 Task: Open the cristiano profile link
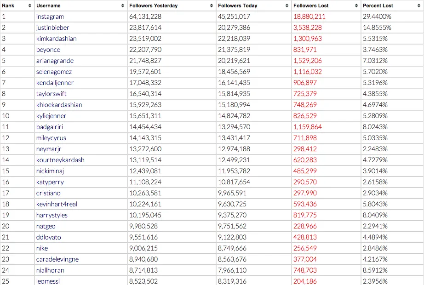point(50,193)
